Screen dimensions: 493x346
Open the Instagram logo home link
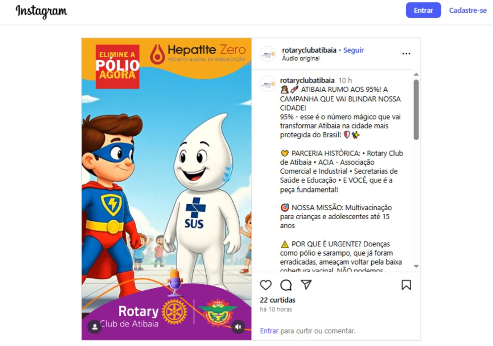41,11
